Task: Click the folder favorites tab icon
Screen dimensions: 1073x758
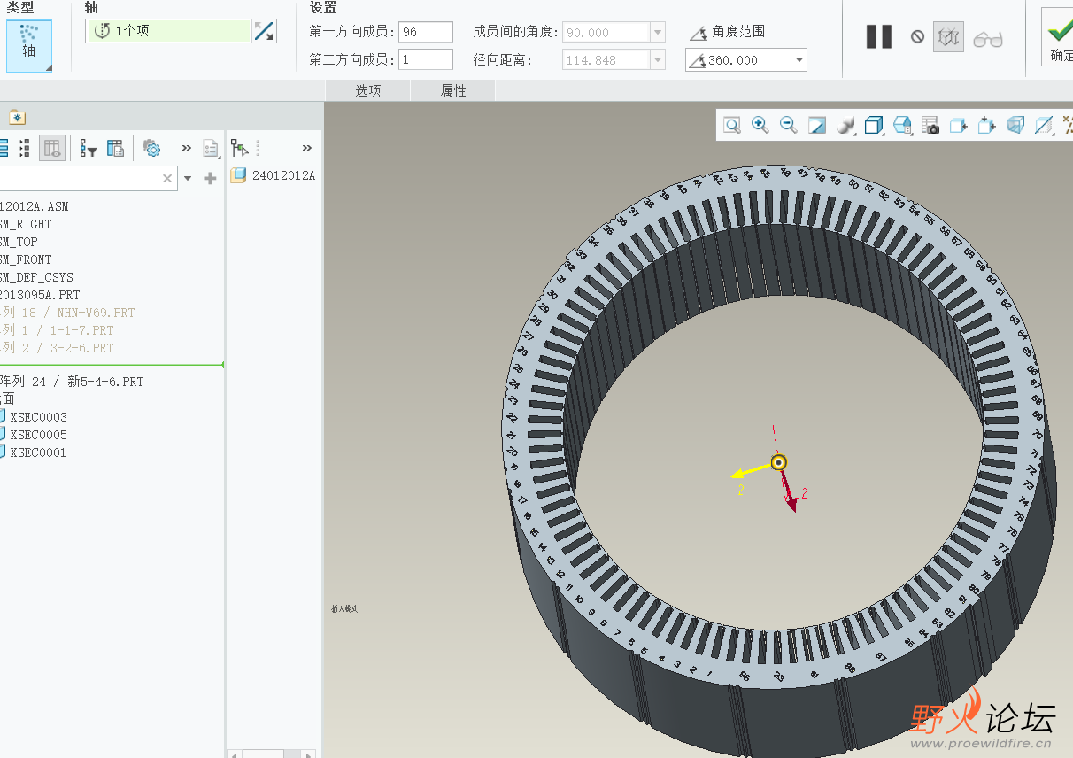Action: click(x=17, y=117)
